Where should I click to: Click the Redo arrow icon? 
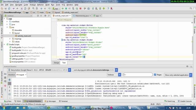point(17,9)
